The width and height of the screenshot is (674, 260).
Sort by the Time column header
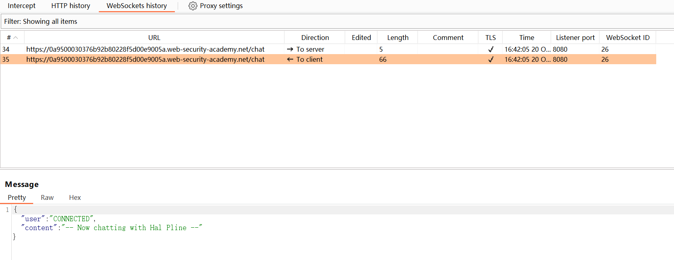point(527,38)
